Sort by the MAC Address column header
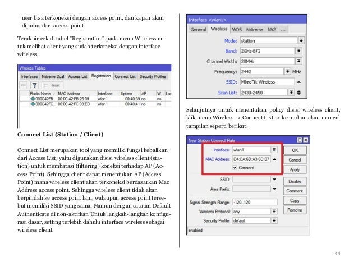The height and width of the screenshot is (262, 358). [x=77, y=94]
